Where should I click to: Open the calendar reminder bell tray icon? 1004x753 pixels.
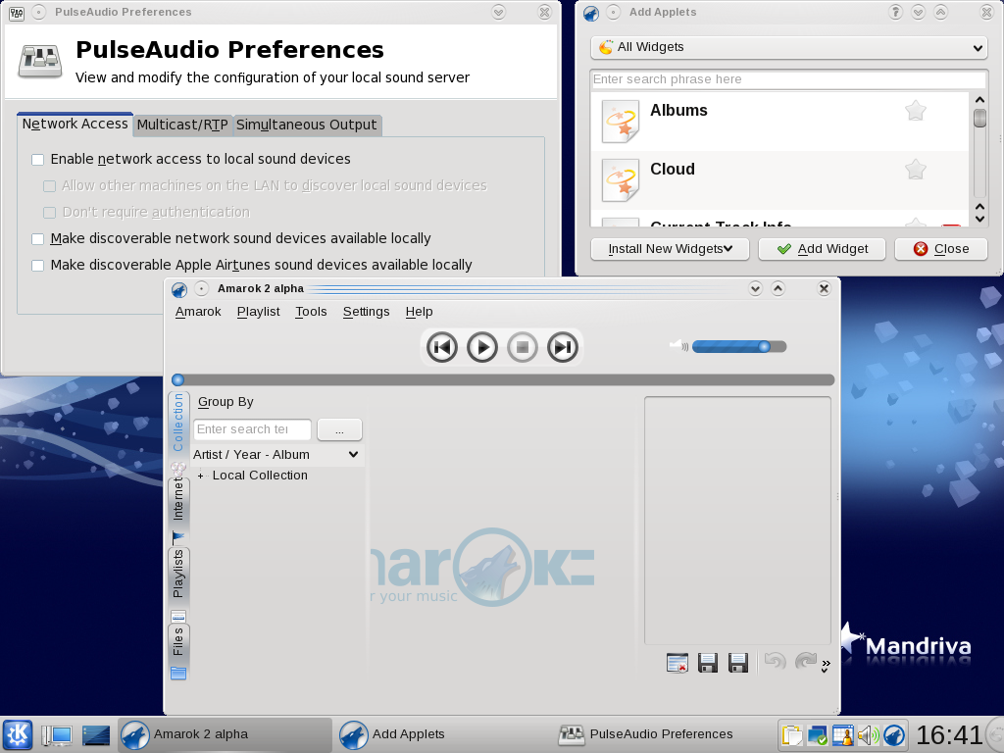coord(842,735)
